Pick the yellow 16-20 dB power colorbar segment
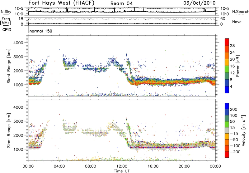The image size is (249, 173). (x=227, y=62)
